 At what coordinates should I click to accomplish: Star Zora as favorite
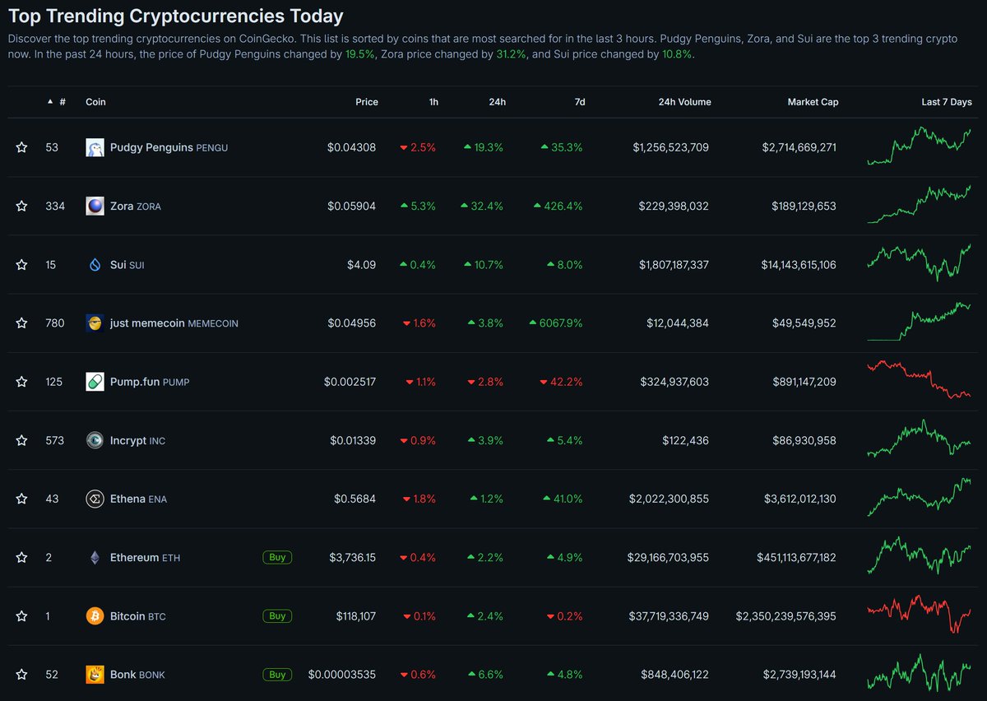pyautogui.click(x=21, y=206)
